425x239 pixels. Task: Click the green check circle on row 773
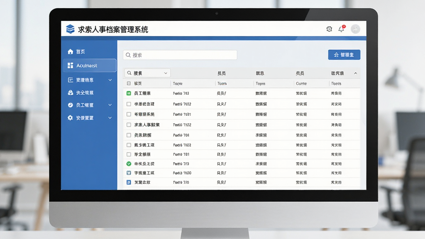129,163
